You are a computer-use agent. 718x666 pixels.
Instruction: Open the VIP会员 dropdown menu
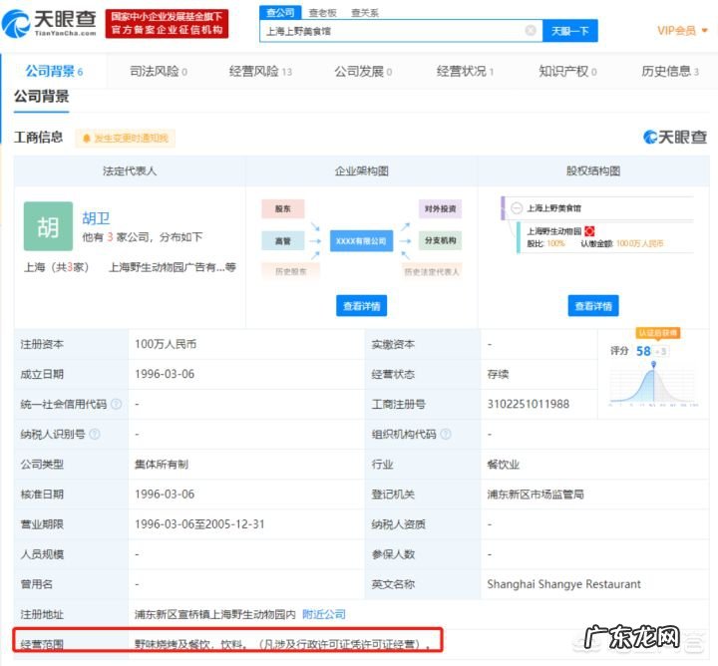[x=682, y=31]
